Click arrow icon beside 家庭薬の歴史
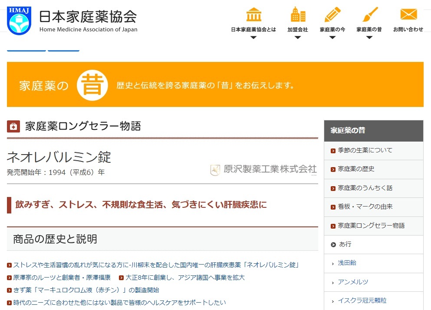Viewport: 431px width, 310px height. pyautogui.click(x=333, y=169)
